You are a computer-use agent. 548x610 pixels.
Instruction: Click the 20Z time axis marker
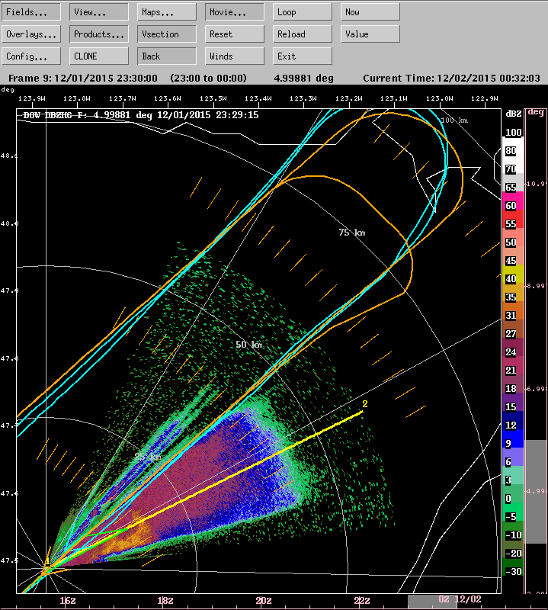(x=263, y=600)
